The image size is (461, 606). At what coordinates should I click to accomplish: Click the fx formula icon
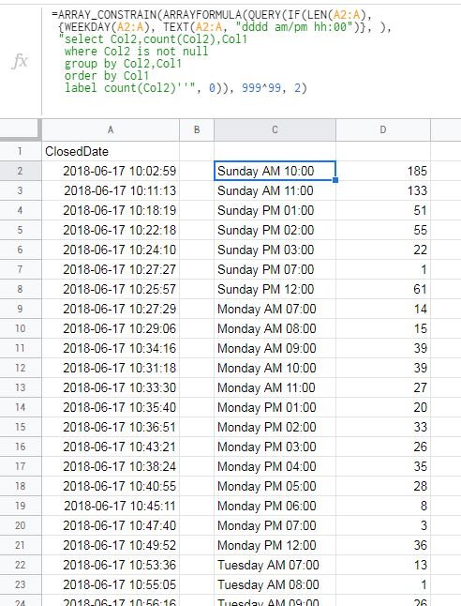pyautogui.click(x=20, y=61)
